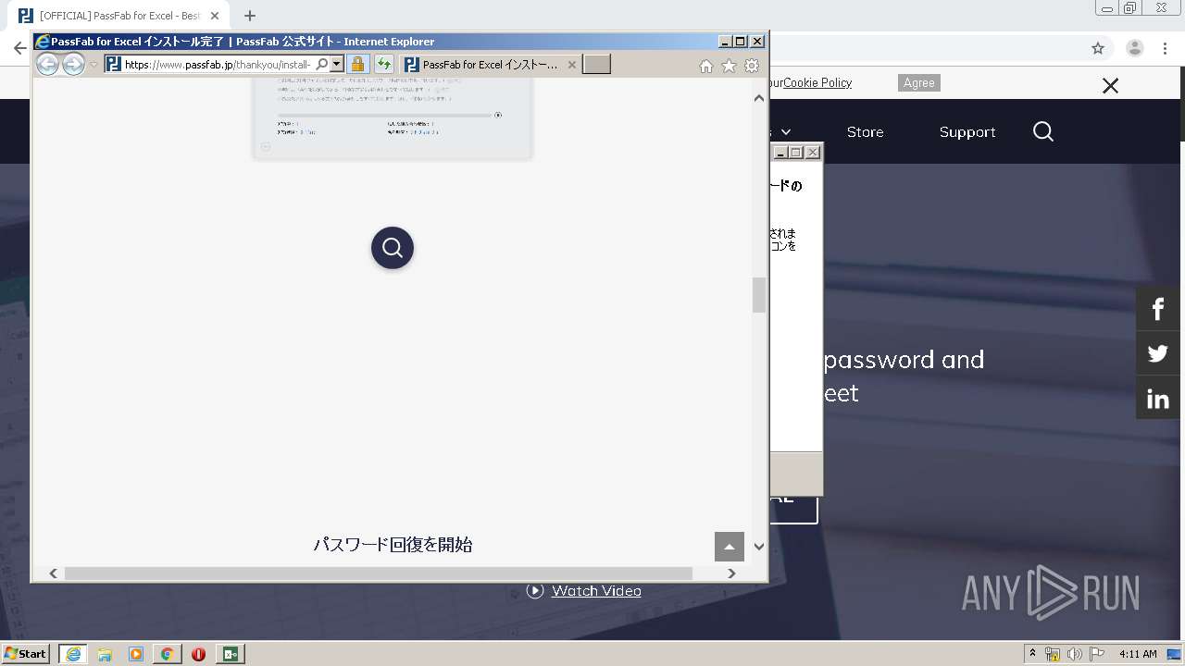Screen dimensions: 1185x666
Task: Click the IE horizontal scrollbar thumb
Action: point(378,573)
